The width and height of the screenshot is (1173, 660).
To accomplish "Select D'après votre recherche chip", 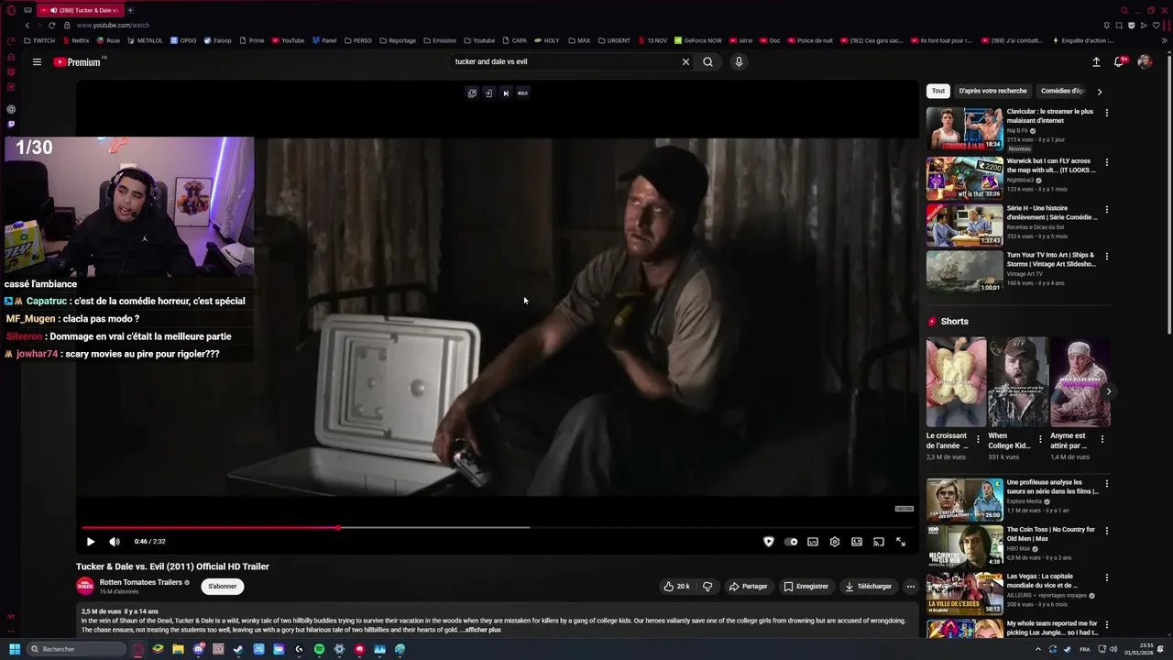I will coord(992,91).
